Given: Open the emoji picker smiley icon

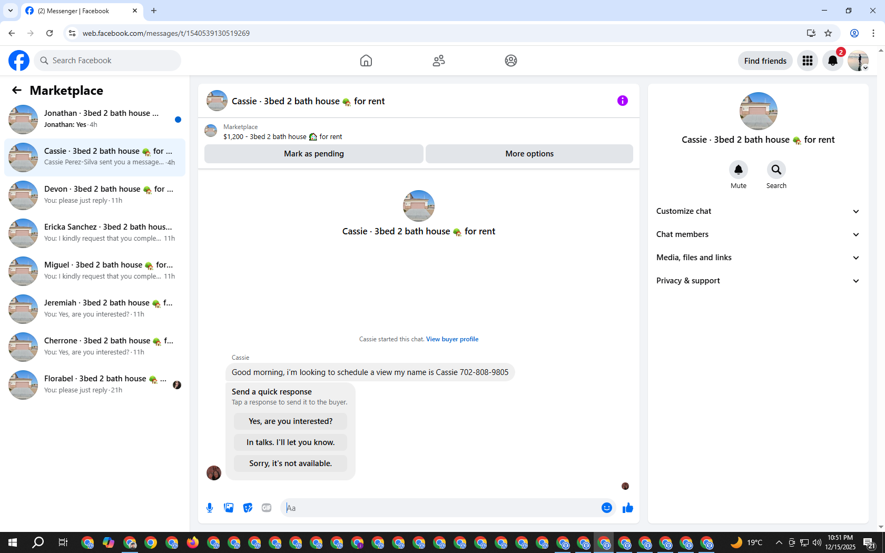Looking at the screenshot, I should point(607,508).
